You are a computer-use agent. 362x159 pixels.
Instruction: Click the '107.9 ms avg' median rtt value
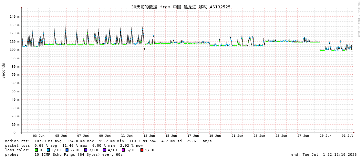click(x=48, y=141)
